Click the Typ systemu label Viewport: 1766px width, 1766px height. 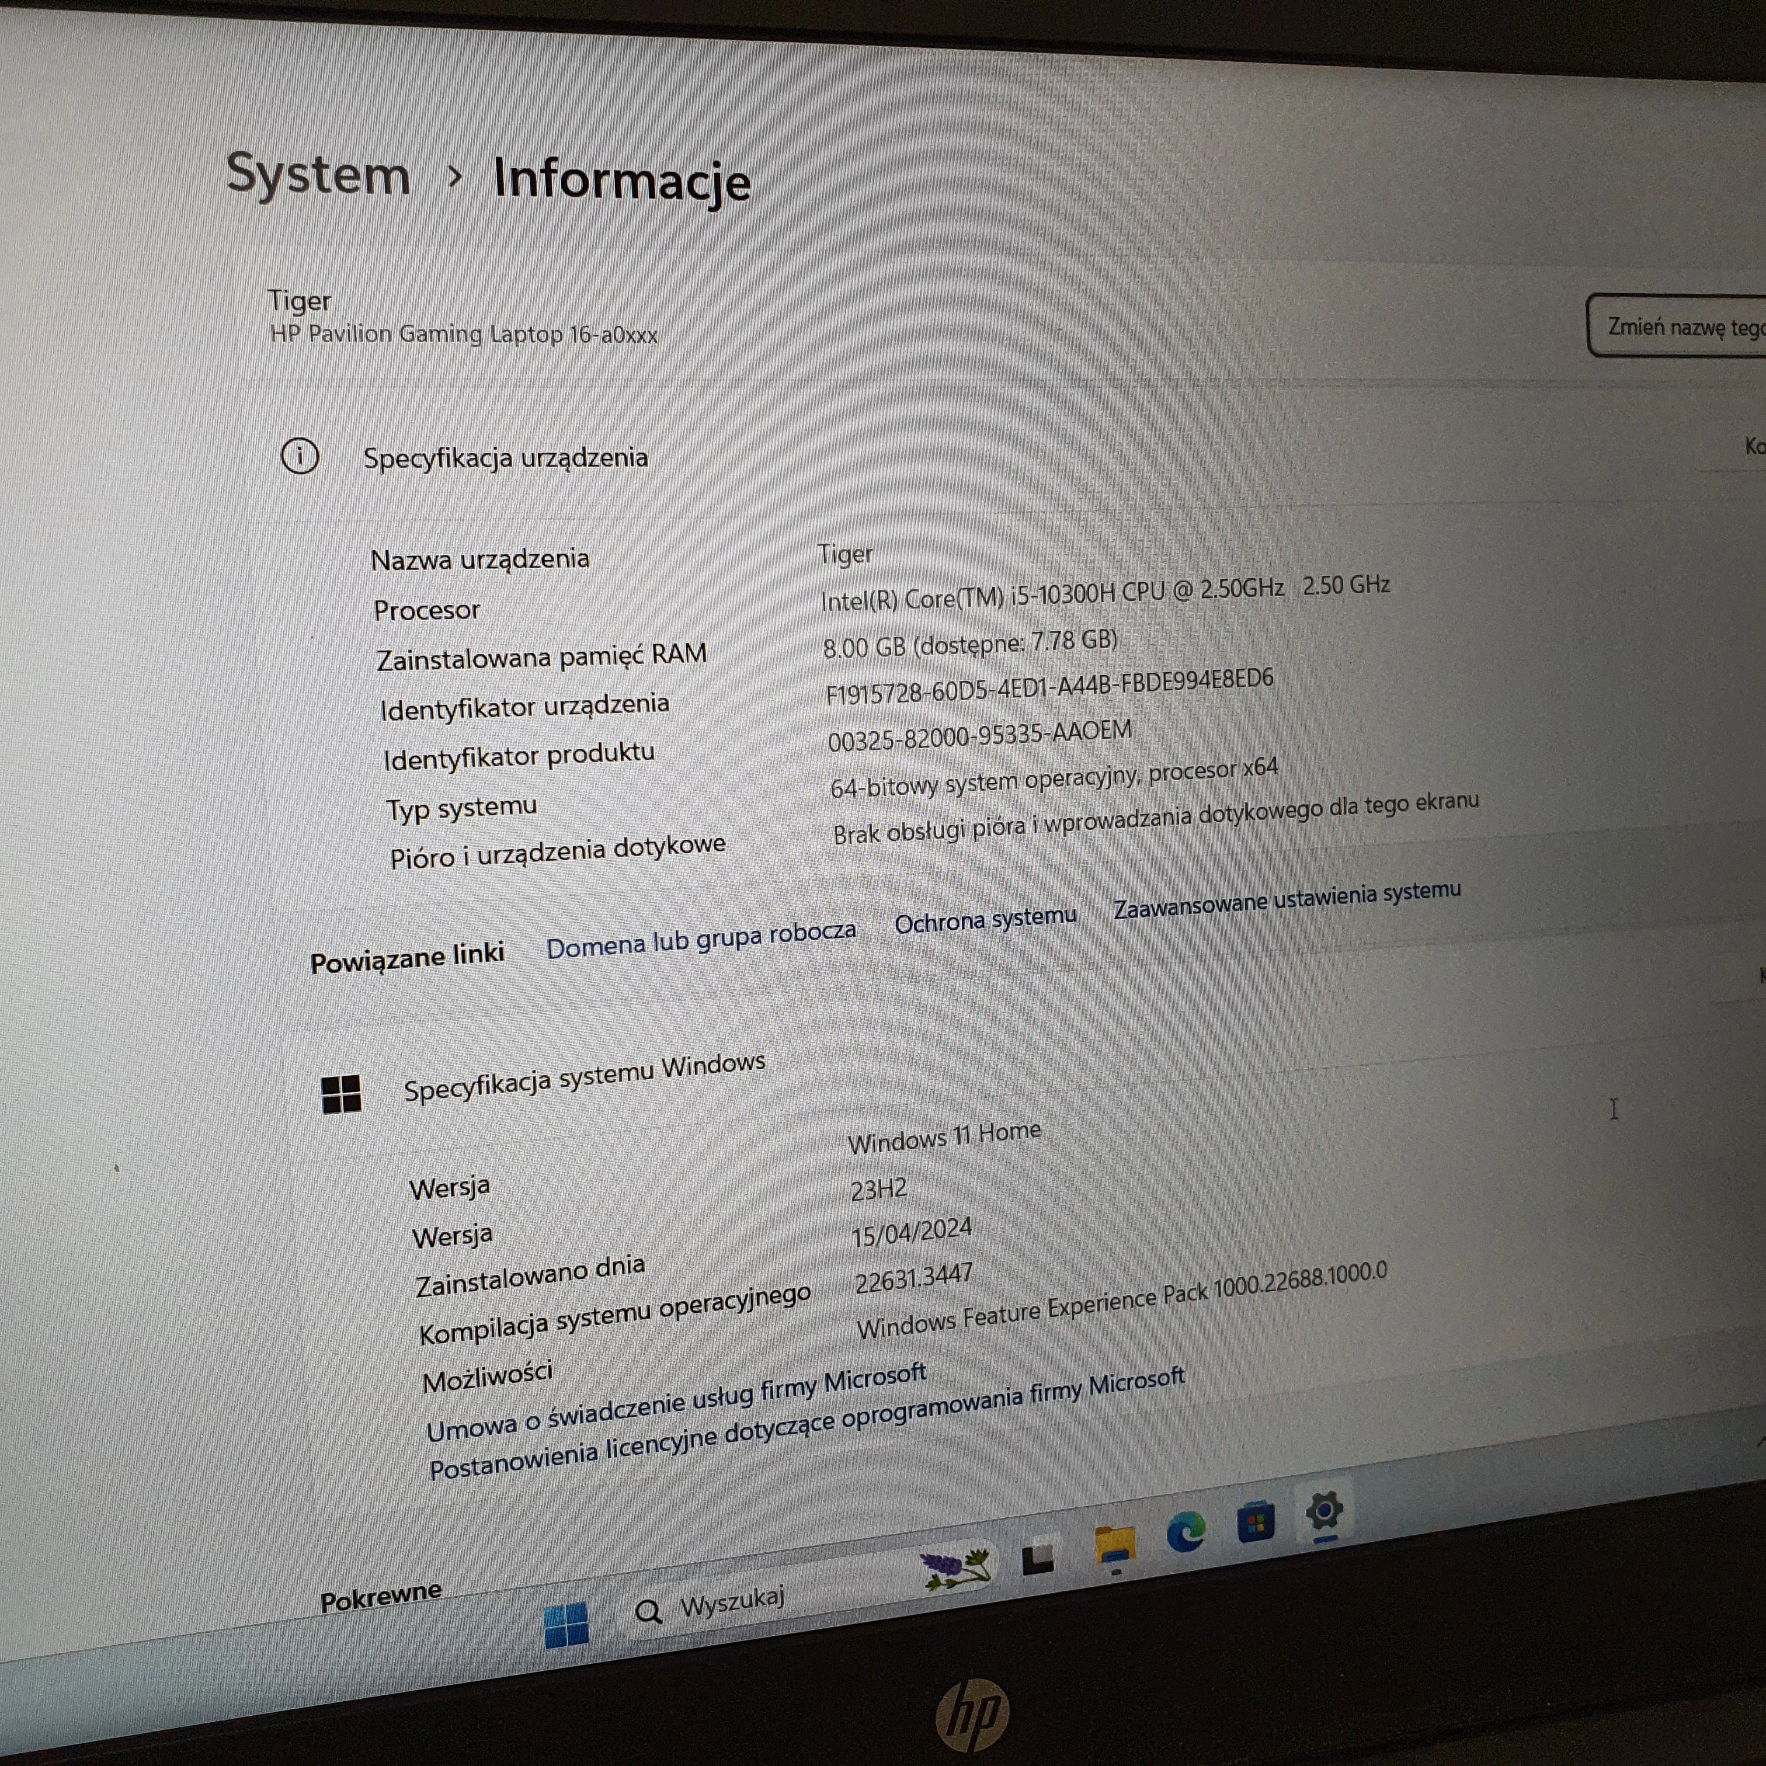click(461, 808)
